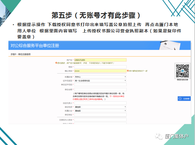Click the WeChat logo beside 厦门集体户
Screen dimensions: 195x145
[x=158, y=136]
